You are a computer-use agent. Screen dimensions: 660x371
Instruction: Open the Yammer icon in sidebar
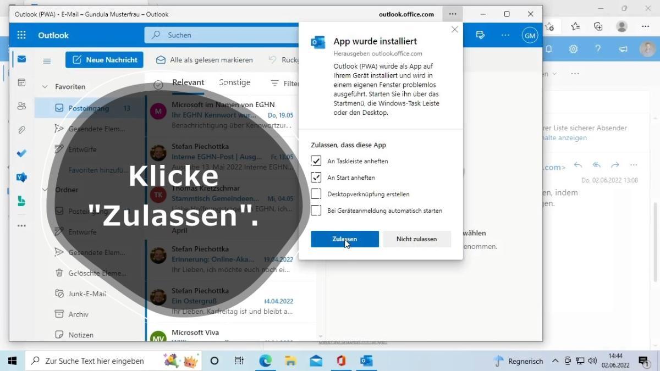coord(21,177)
